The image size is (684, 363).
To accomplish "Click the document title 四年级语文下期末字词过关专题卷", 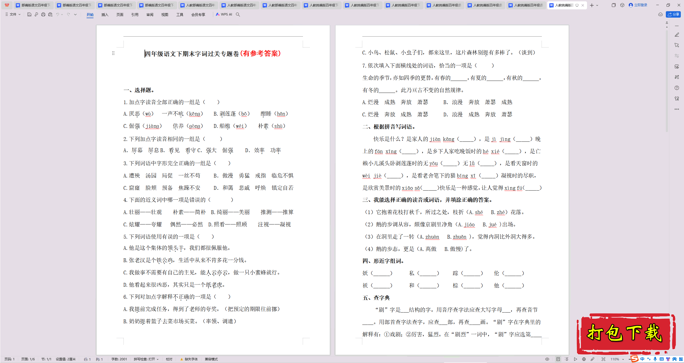I will point(192,54).
